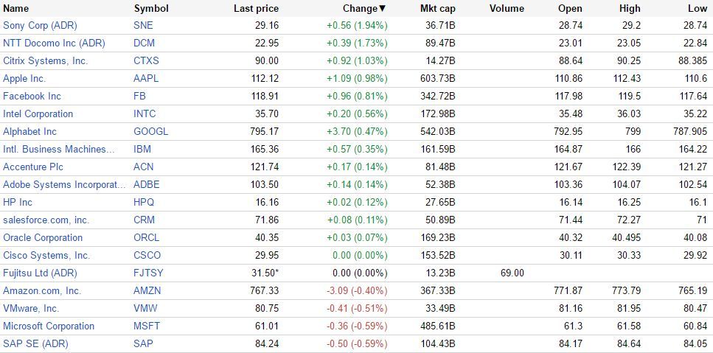
Task: Select the Cisco Systems, Inc. link
Action: [x=46, y=255]
